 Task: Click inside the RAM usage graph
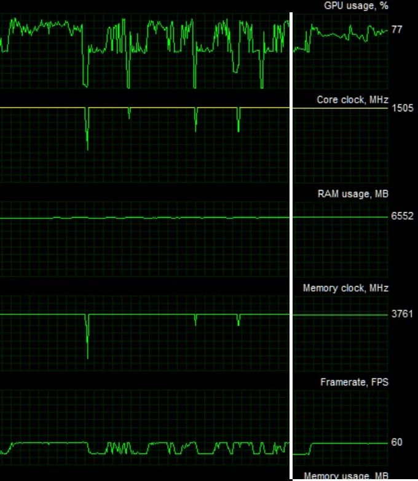coord(194,239)
